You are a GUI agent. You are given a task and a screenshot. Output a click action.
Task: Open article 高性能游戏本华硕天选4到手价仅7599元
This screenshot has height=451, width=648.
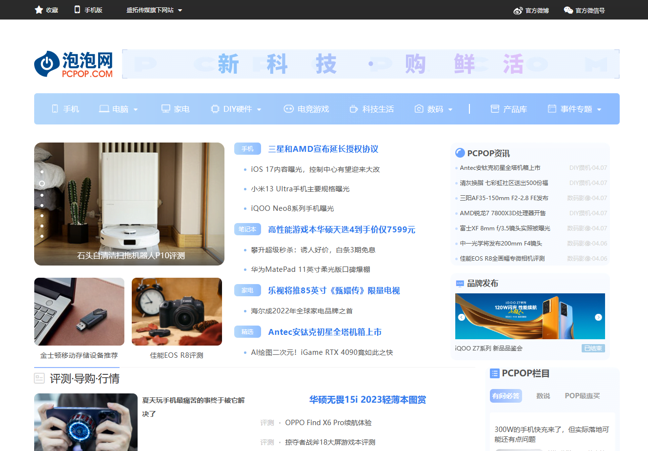click(342, 229)
